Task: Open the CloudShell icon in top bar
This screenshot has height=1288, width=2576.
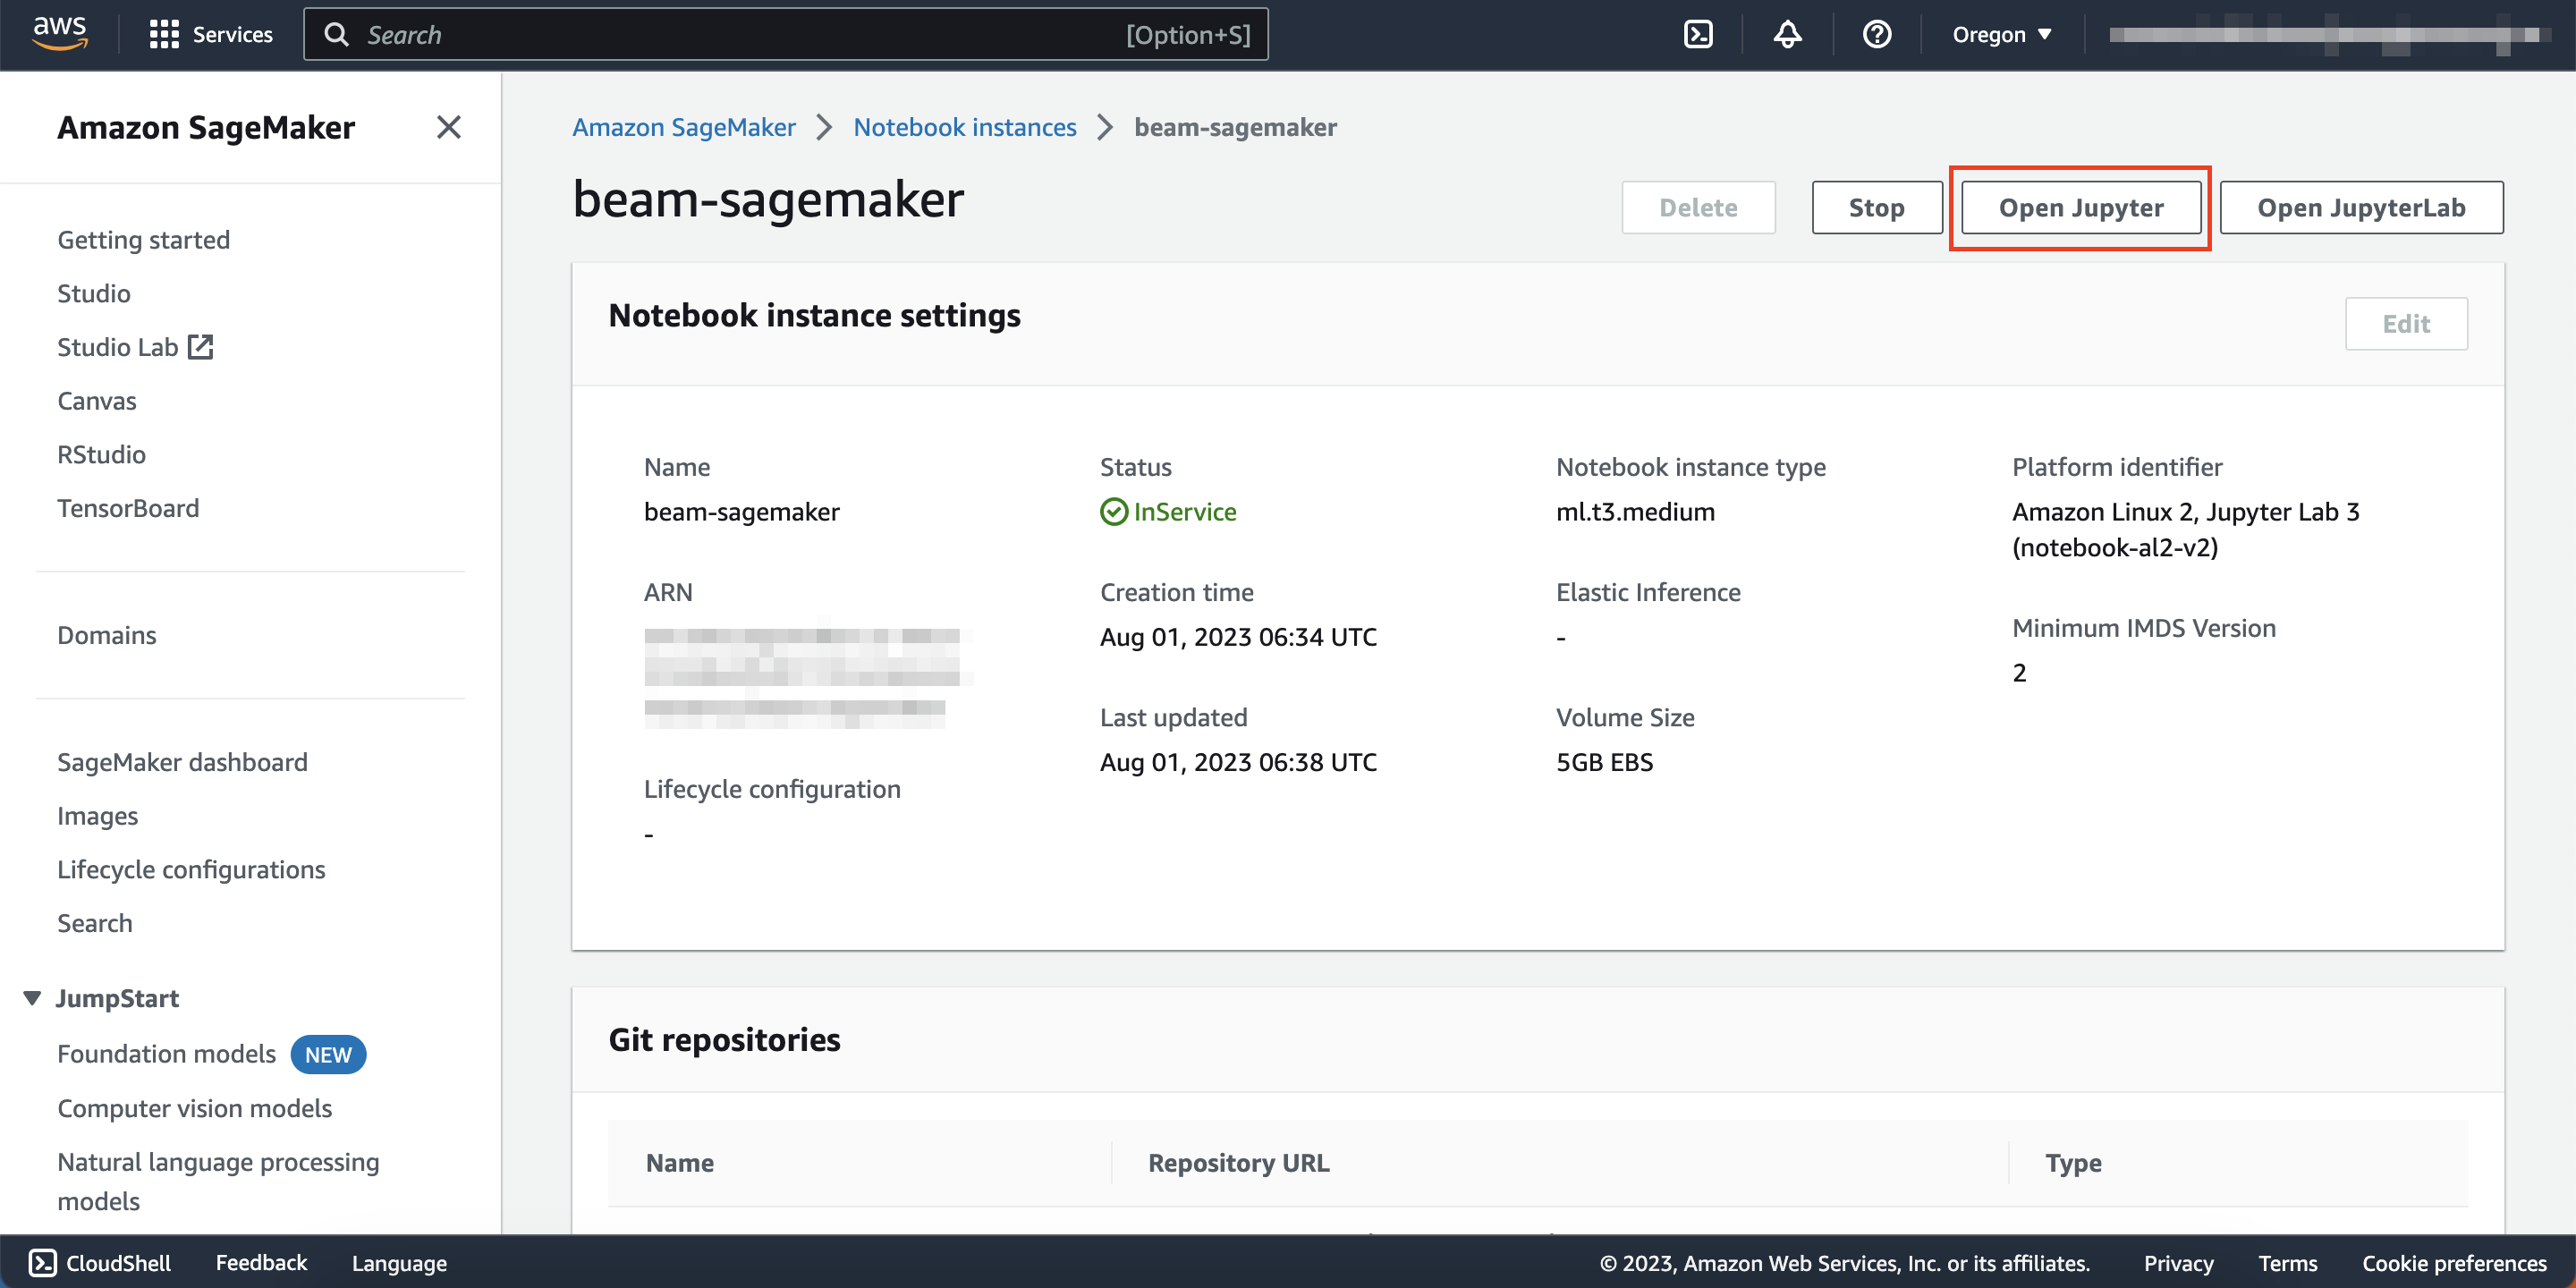Action: click(1698, 35)
